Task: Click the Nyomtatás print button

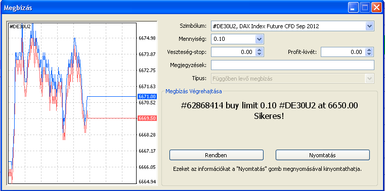Action: click(323, 155)
